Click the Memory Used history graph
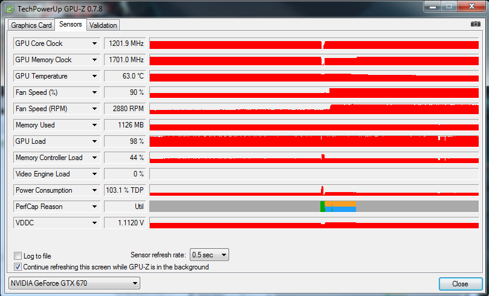This screenshot has width=489, height=296. (x=314, y=125)
